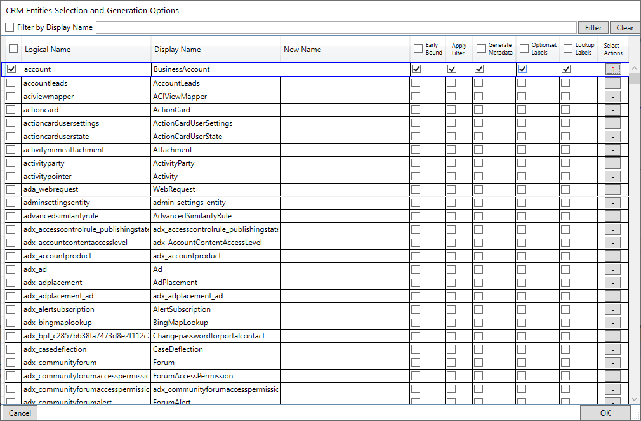Click the ForumAccessPermission display name cell

point(215,375)
